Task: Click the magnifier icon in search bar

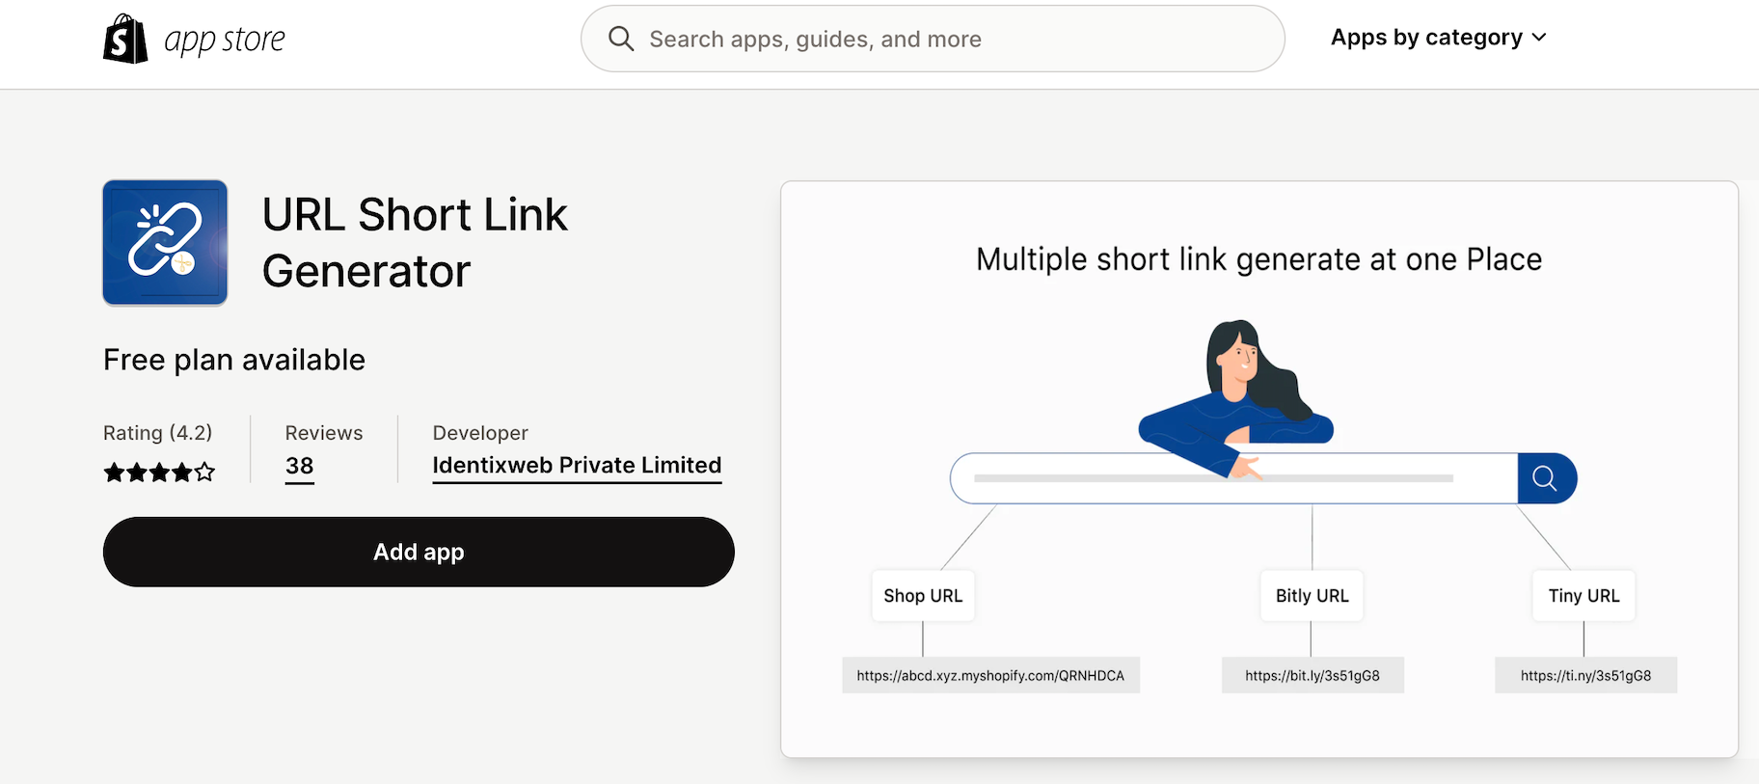Action: tap(621, 39)
